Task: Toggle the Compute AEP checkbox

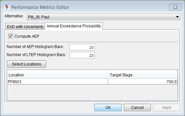Action: pyautogui.click(x=11, y=36)
